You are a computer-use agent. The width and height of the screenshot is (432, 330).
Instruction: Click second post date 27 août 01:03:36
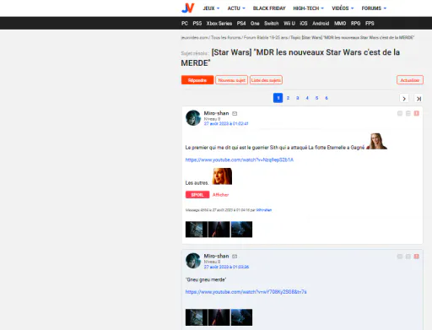tap(226, 267)
